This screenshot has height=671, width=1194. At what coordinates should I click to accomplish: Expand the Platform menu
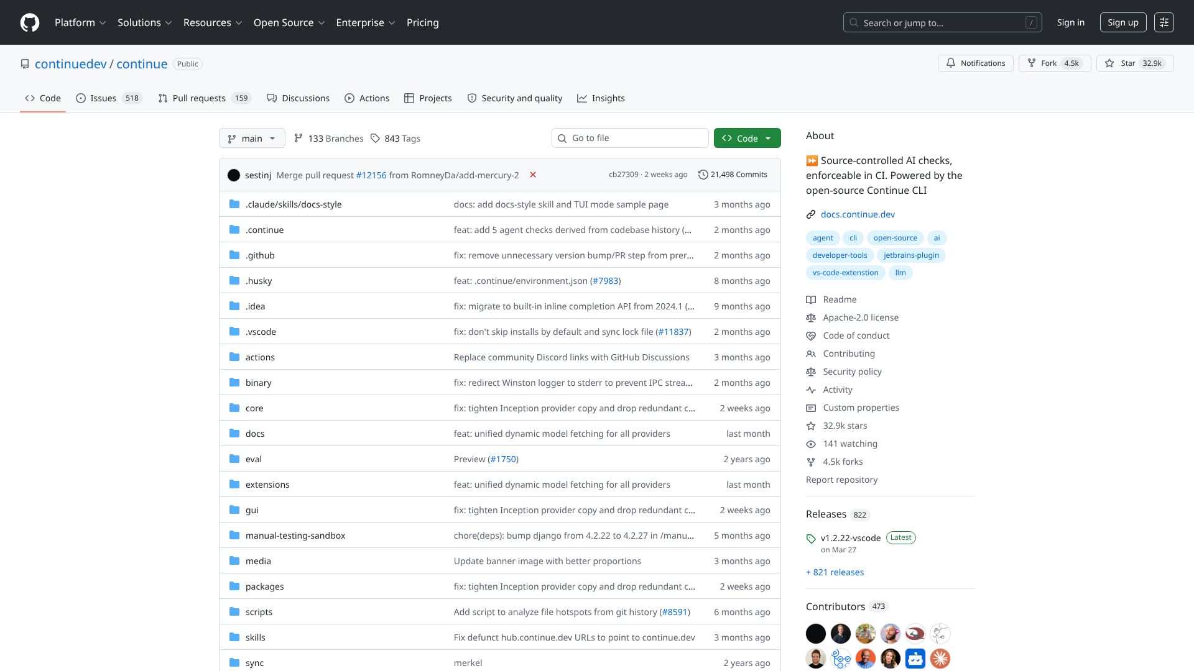point(80,22)
